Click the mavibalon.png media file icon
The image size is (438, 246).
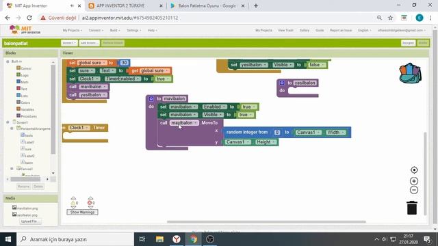pos(14,208)
